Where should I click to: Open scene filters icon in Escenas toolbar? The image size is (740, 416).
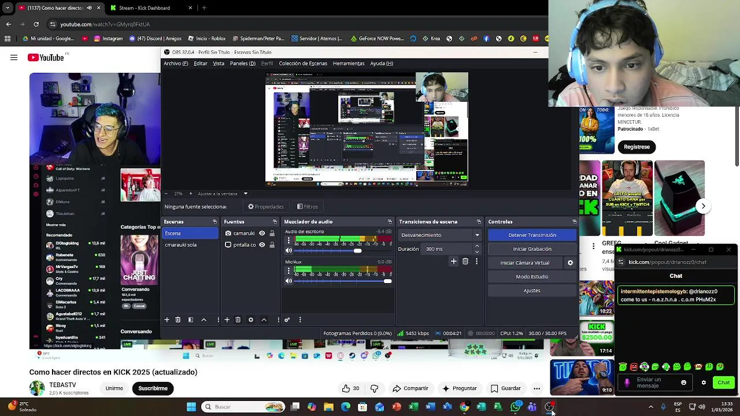point(191,320)
